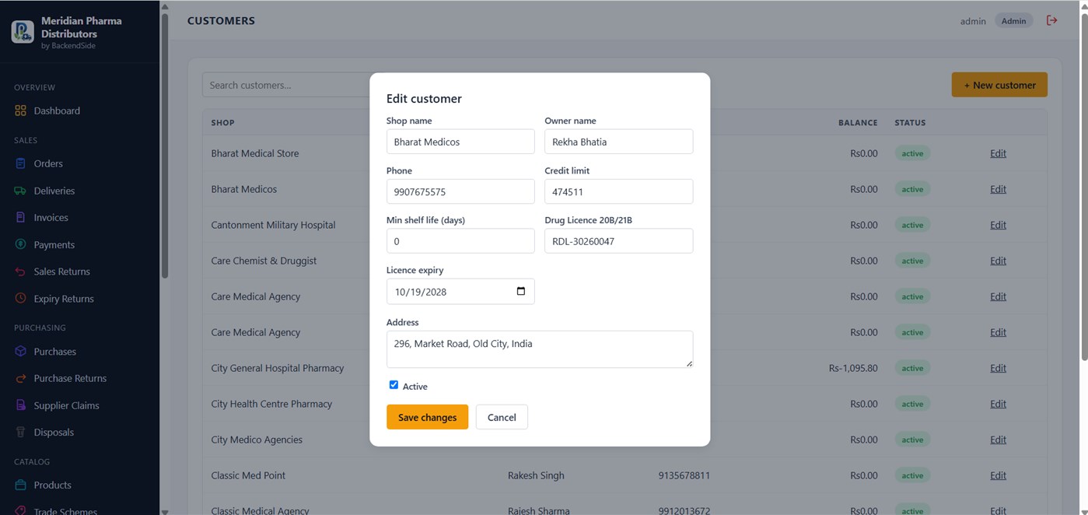The height and width of the screenshot is (515, 1088).
Task: Click the SHOP column header
Action: pos(222,123)
